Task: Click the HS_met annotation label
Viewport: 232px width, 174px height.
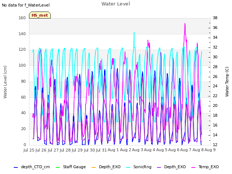Action: [x=40, y=15]
